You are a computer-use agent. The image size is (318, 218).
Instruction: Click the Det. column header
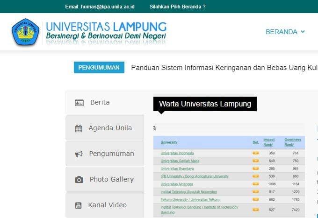point(256,142)
